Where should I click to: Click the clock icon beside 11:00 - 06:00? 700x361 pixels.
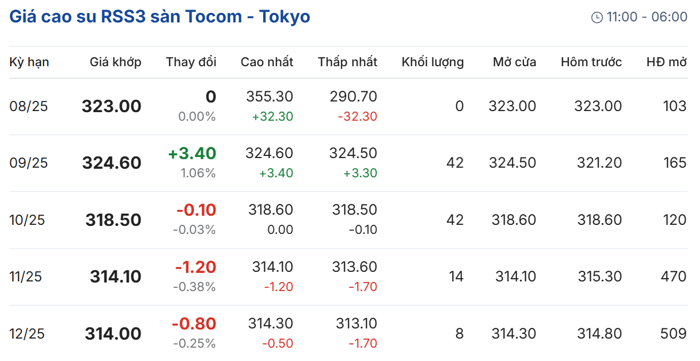[597, 18]
